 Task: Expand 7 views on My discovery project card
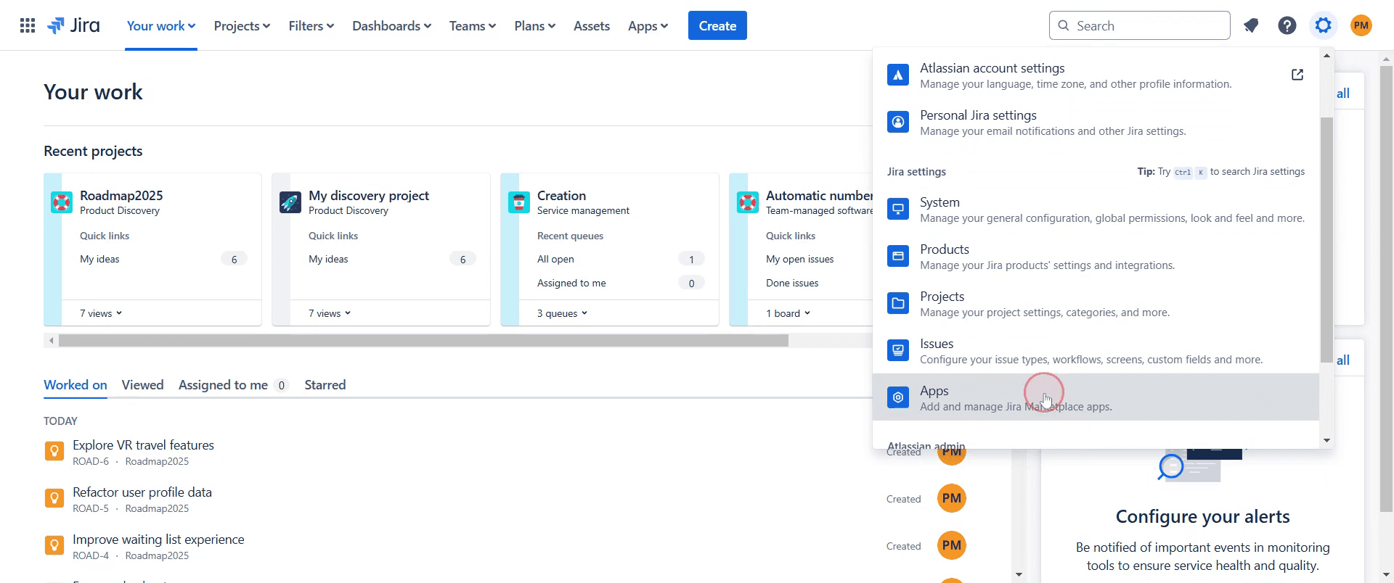(x=330, y=313)
